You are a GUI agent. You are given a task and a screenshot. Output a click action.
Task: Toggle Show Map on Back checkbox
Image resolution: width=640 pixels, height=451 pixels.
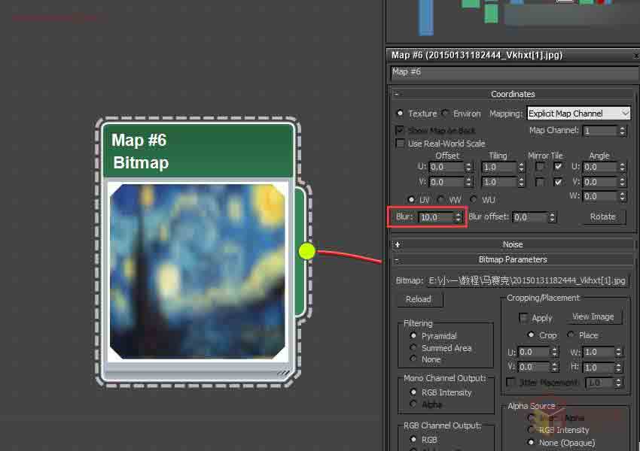(x=400, y=130)
